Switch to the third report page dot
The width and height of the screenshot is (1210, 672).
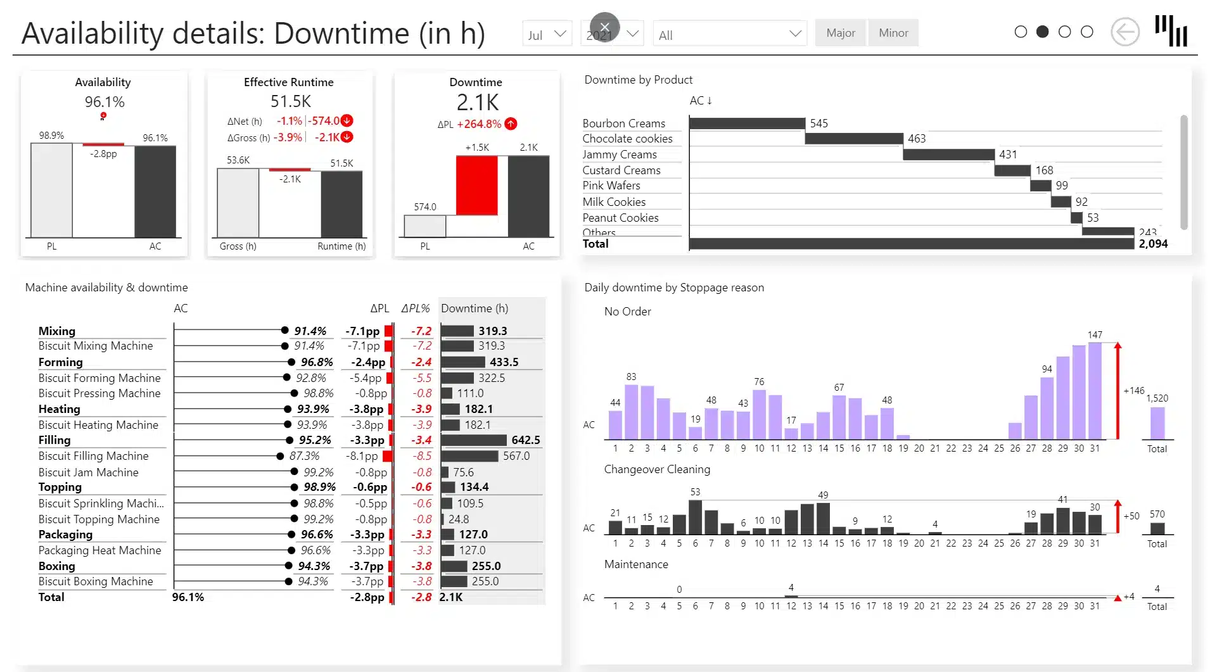click(1064, 31)
